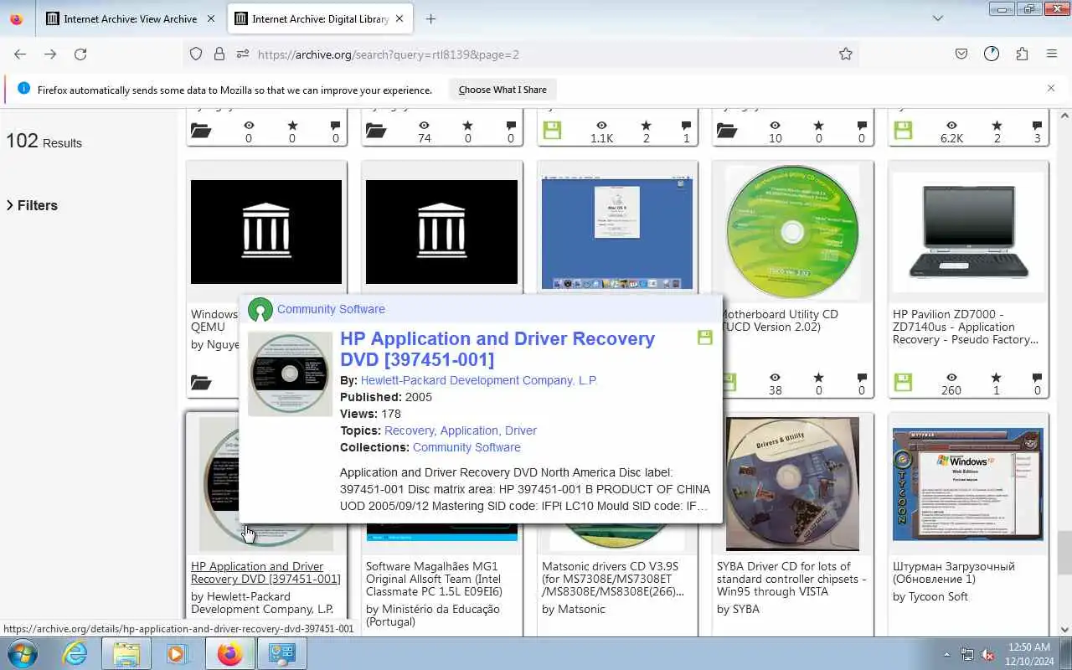Open HP Pavilion ZD7000 Application Recovery title
This screenshot has width=1072, height=670.
pos(966,327)
